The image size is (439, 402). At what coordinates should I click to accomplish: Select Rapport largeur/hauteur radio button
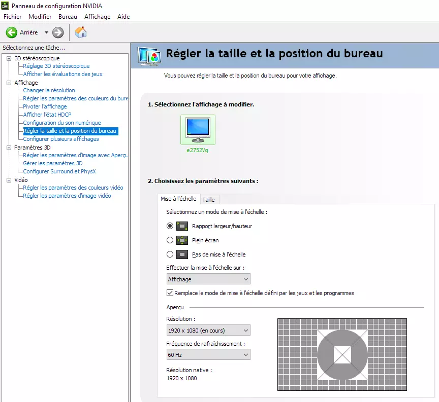click(170, 226)
